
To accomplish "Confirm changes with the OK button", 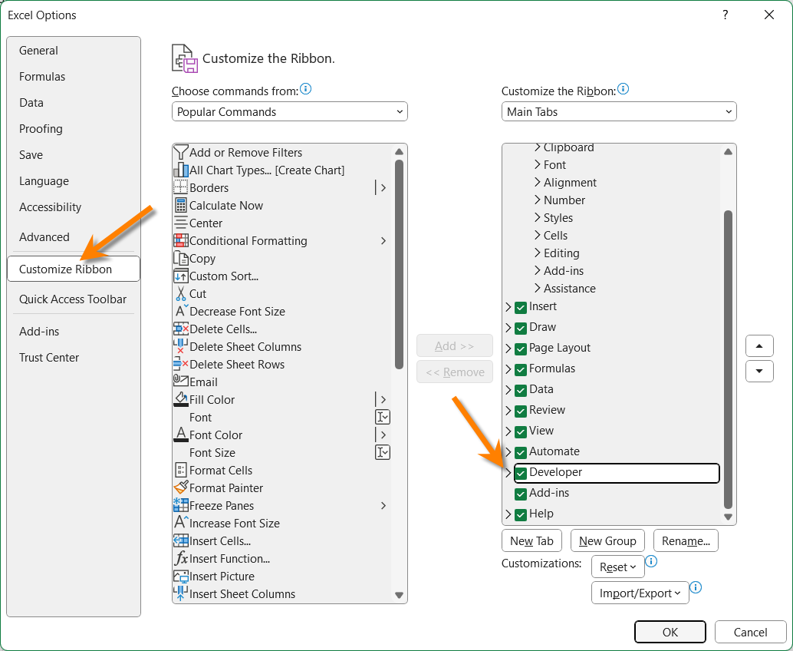I will pyautogui.click(x=670, y=632).
